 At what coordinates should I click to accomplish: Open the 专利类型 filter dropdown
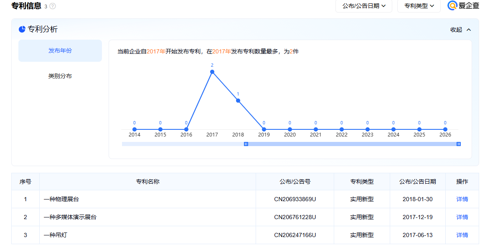click(x=419, y=6)
